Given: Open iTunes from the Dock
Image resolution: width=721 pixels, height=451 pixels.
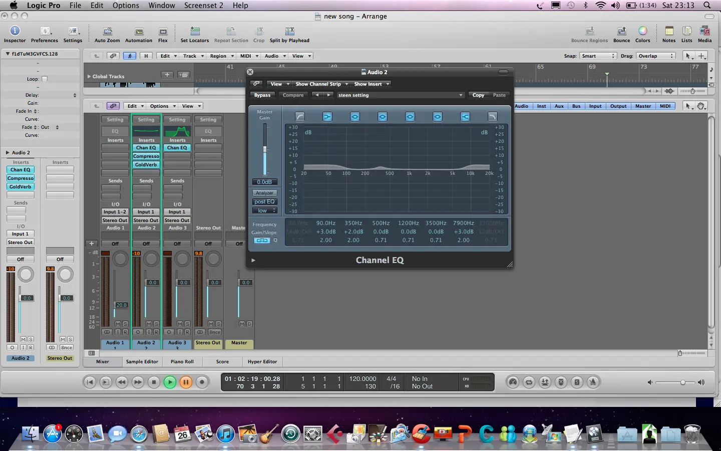Looking at the screenshot, I should pos(225,433).
